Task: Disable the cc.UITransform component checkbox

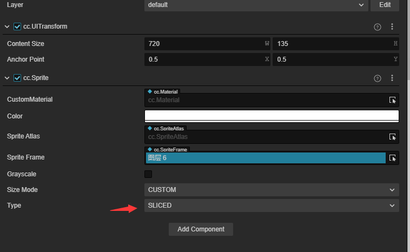Action: 17,26
